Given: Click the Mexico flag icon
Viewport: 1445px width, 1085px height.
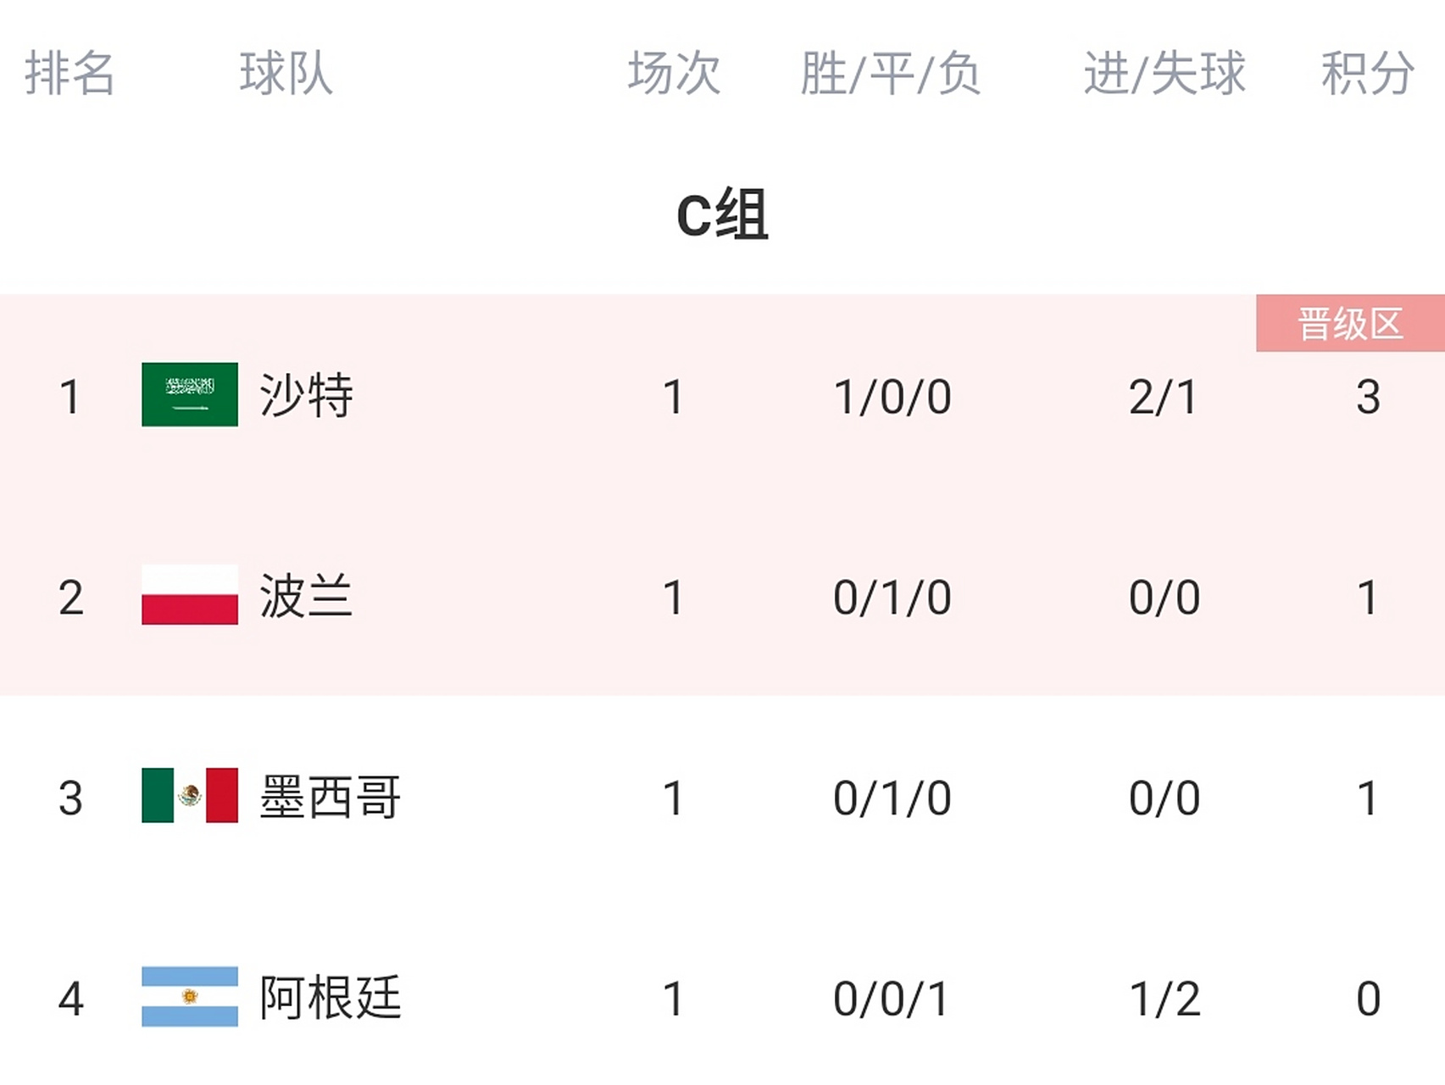Looking at the screenshot, I should point(189,795).
